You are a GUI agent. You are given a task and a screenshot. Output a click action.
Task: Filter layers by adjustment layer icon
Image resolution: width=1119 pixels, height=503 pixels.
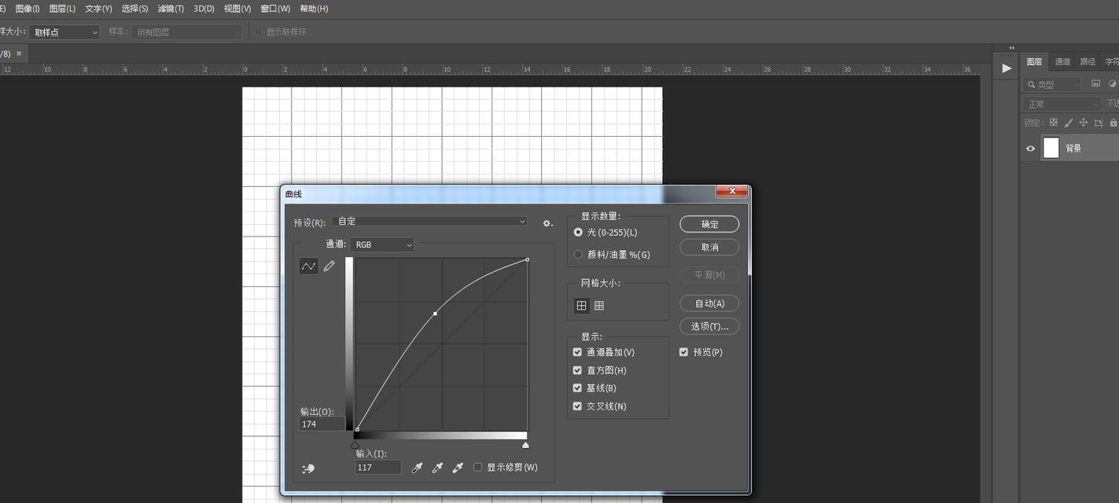(1113, 83)
